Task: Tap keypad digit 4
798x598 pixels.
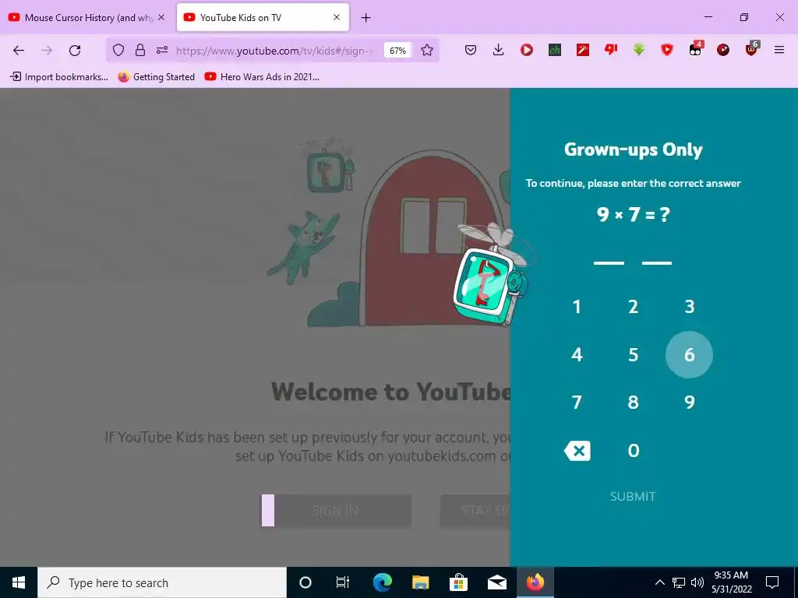Action: 577,354
